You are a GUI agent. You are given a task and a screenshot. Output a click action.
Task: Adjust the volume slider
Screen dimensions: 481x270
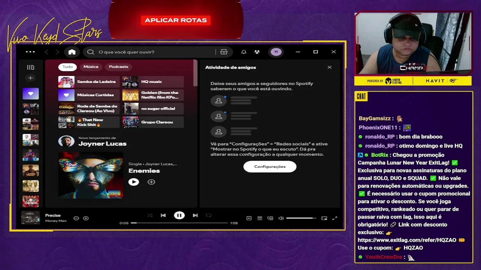tap(301, 218)
